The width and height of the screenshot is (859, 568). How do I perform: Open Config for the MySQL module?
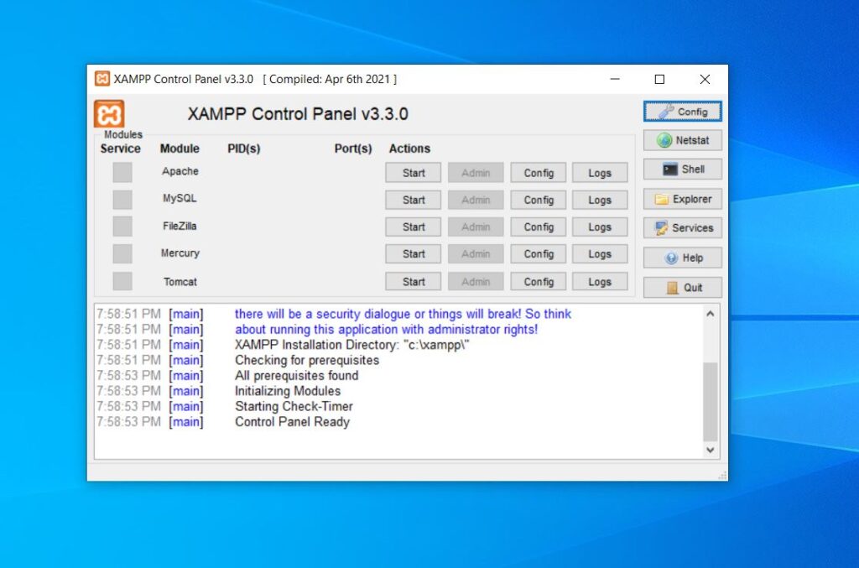click(538, 200)
